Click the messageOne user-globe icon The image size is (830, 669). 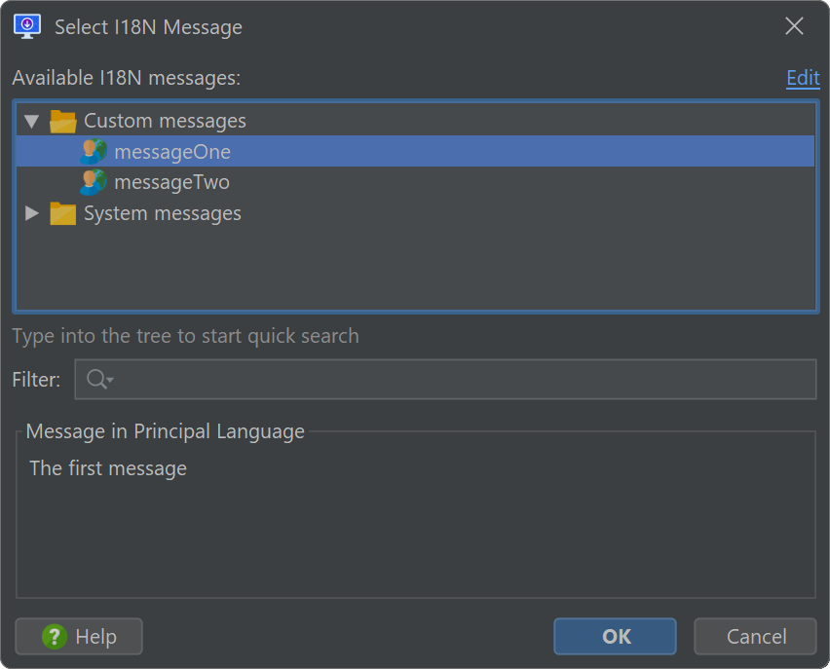point(94,152)
